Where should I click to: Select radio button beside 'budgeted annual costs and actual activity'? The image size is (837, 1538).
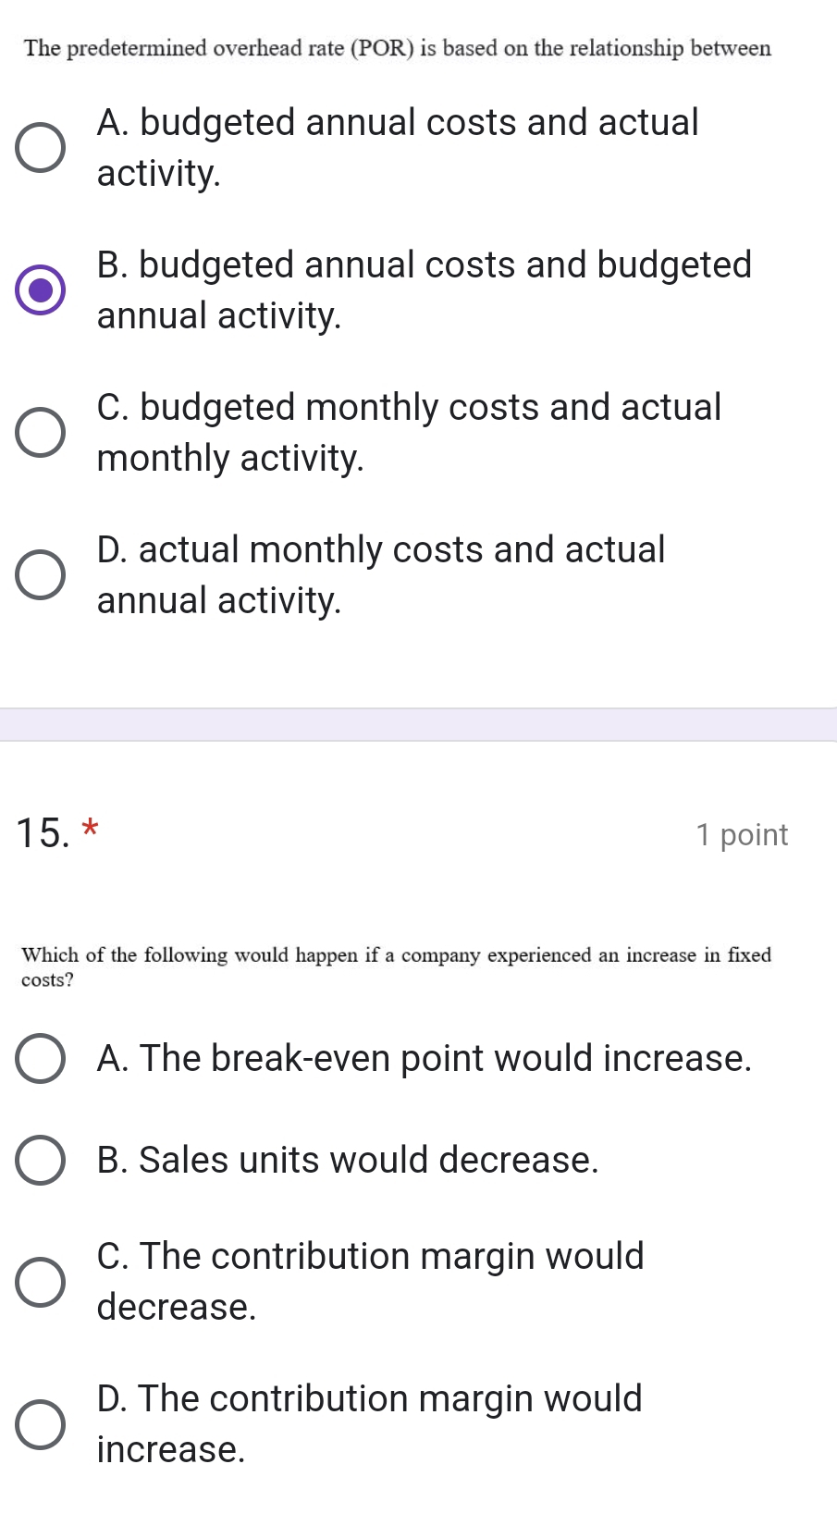[41, 148]
